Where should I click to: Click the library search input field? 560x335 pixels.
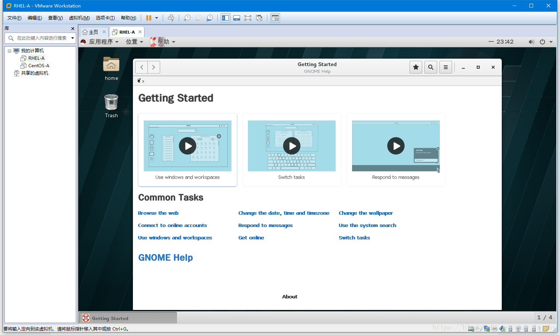[40, 38]
